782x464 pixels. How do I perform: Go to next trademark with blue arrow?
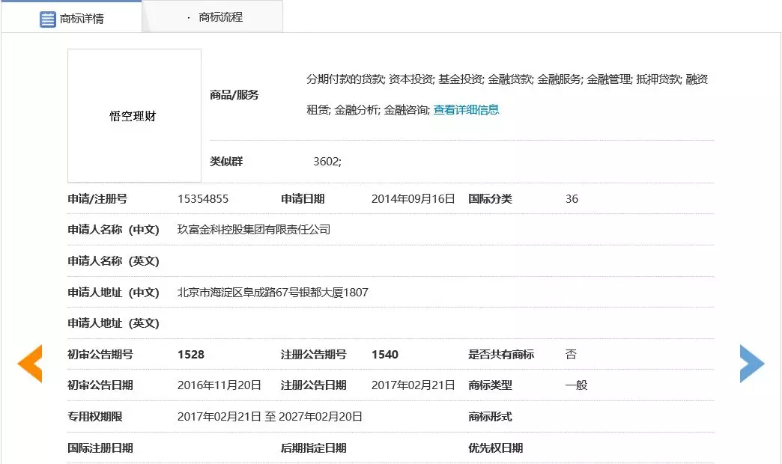[751, 364]
